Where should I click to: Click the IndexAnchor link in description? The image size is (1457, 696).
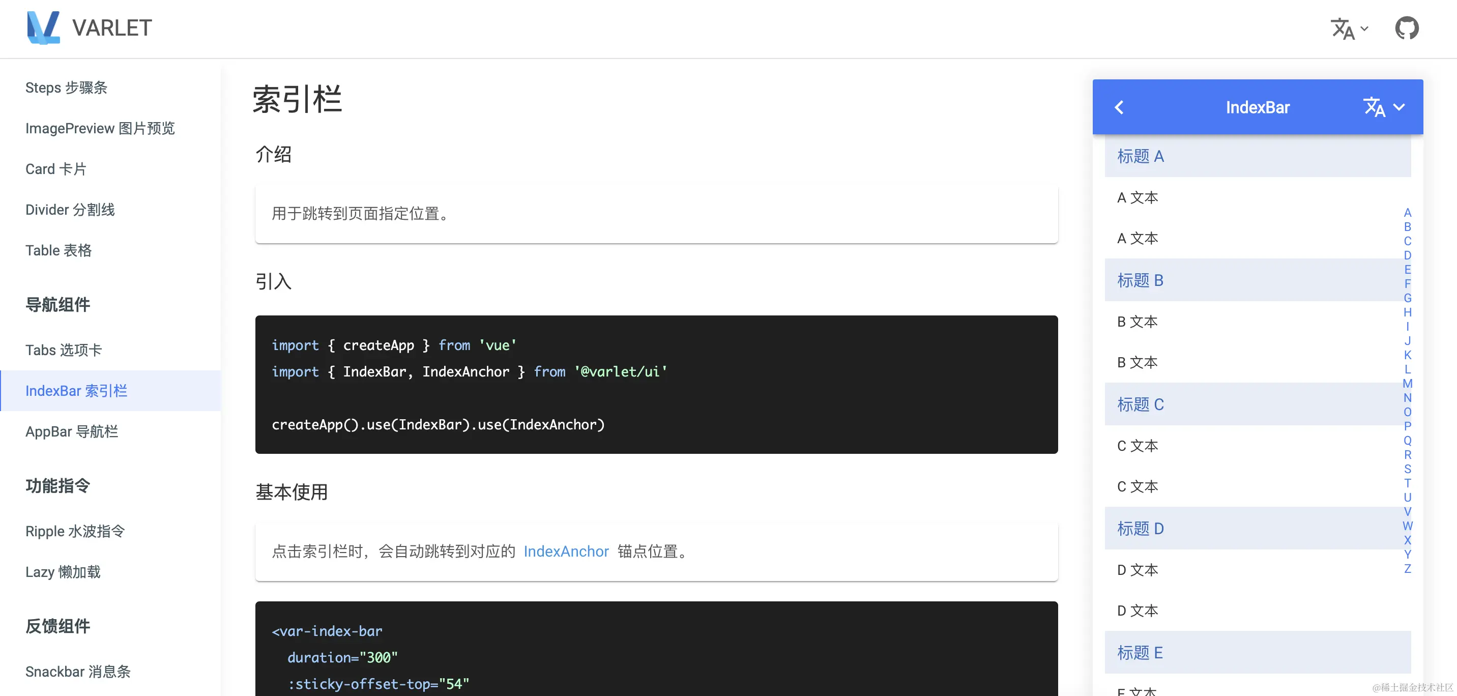[566, 551]
